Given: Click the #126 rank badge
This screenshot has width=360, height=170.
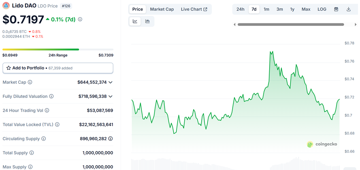Looking at the screenshot, I should [x=66, y=6].
